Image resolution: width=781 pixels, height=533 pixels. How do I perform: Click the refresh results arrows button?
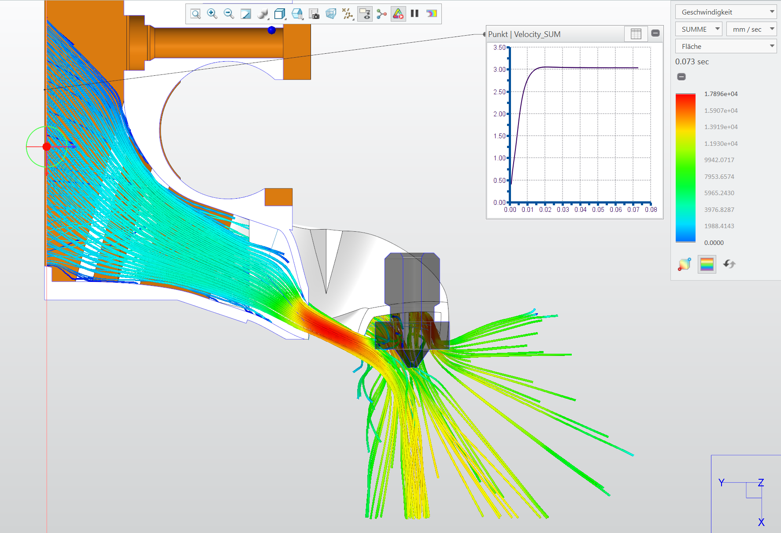pyautogui.click(x=729, y=264)
